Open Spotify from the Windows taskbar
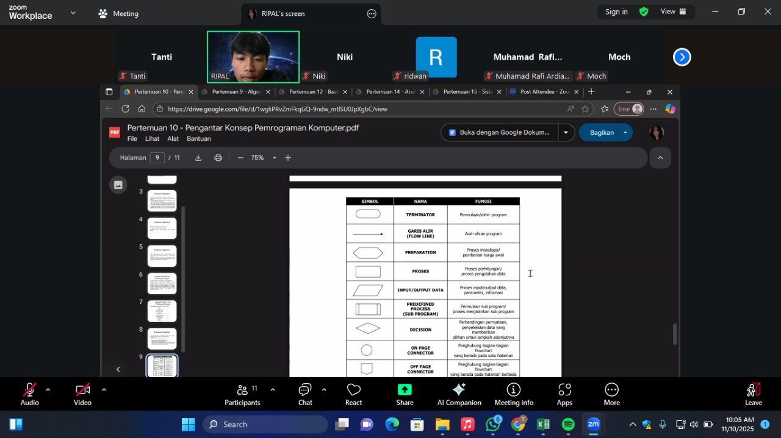This screenshot has height=438, width=781. point(568,425)
